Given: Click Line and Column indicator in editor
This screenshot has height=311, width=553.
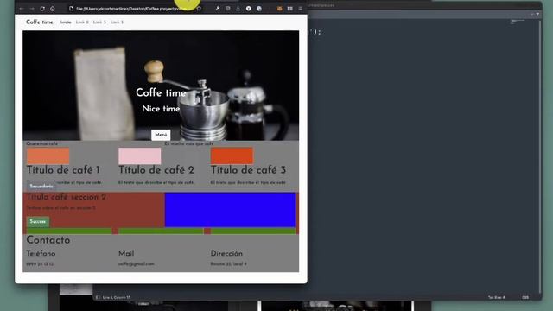Looking at the screenshot, I should pos(117,297).
